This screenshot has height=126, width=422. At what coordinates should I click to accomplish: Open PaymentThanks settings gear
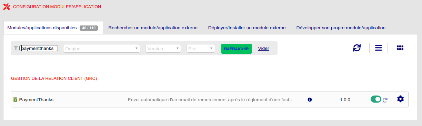point(400,99)
